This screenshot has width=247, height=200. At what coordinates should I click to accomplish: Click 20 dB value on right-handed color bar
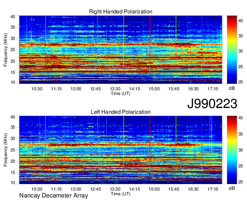click(240, 82)
